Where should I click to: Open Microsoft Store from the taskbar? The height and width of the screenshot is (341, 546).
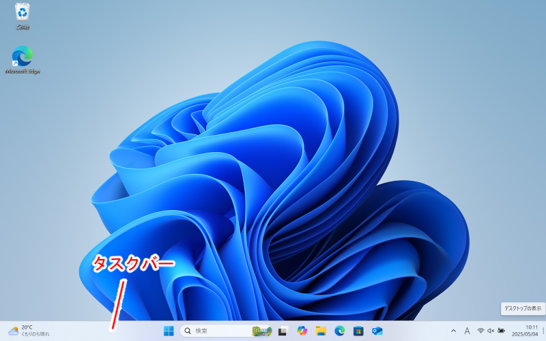358,331
